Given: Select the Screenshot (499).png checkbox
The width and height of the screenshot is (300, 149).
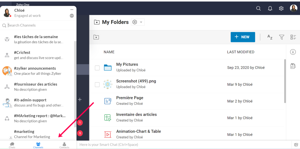Looking at the screenshot, I should click(x=97, y=85).
